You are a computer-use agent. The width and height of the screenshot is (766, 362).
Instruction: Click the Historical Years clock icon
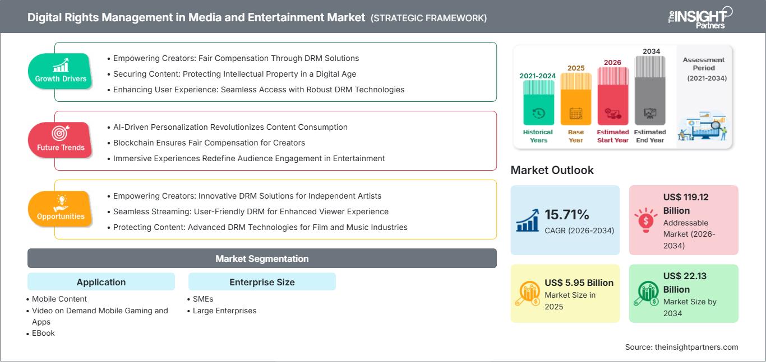point(538,114)
